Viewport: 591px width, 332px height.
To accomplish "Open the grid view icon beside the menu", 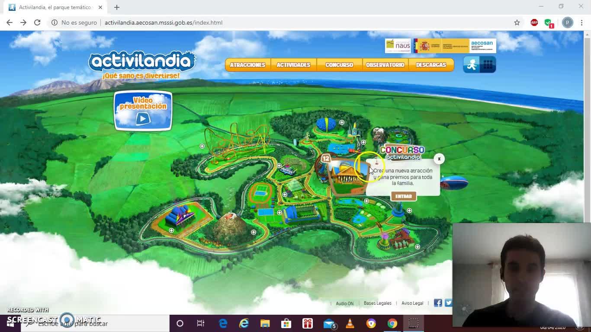I will [488, 64].
